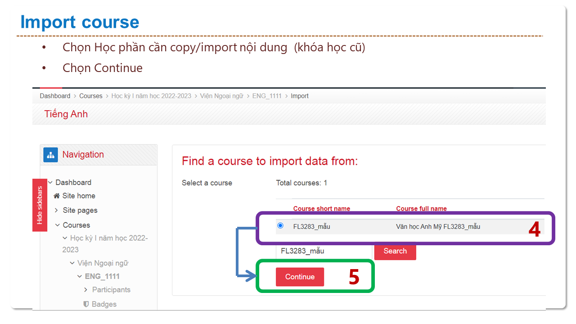Image resolution: width=576 pixels, height=324 pixels.
Task: Click the Badges shield icon
Action: [x=86, y=304]
